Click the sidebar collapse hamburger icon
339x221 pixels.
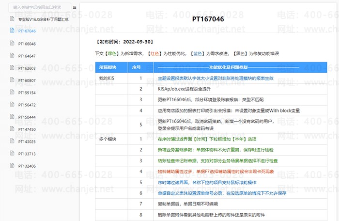tap(75, 7)
